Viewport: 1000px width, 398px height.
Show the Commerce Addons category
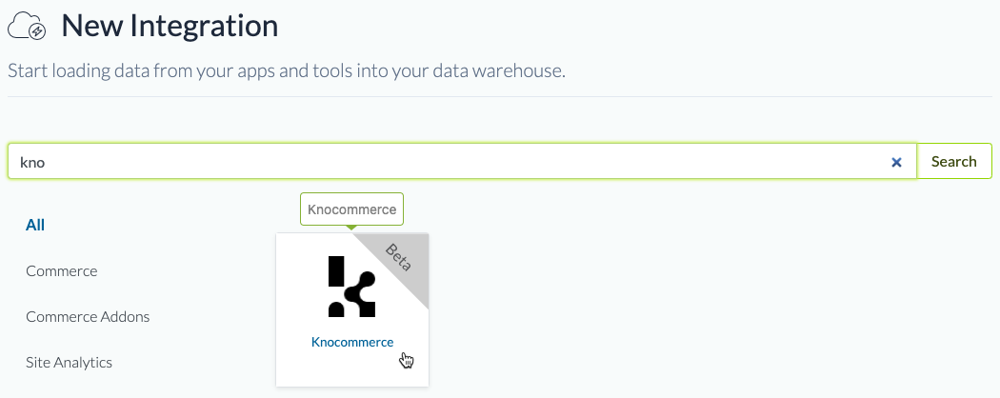coord(88,316)
